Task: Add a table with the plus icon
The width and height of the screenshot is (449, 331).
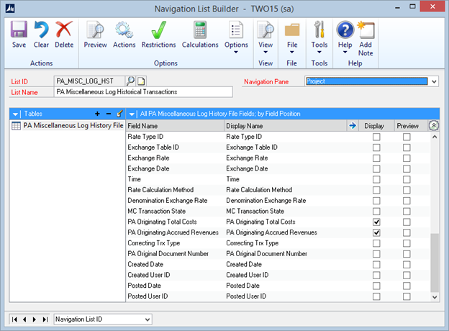Action: 97,114
